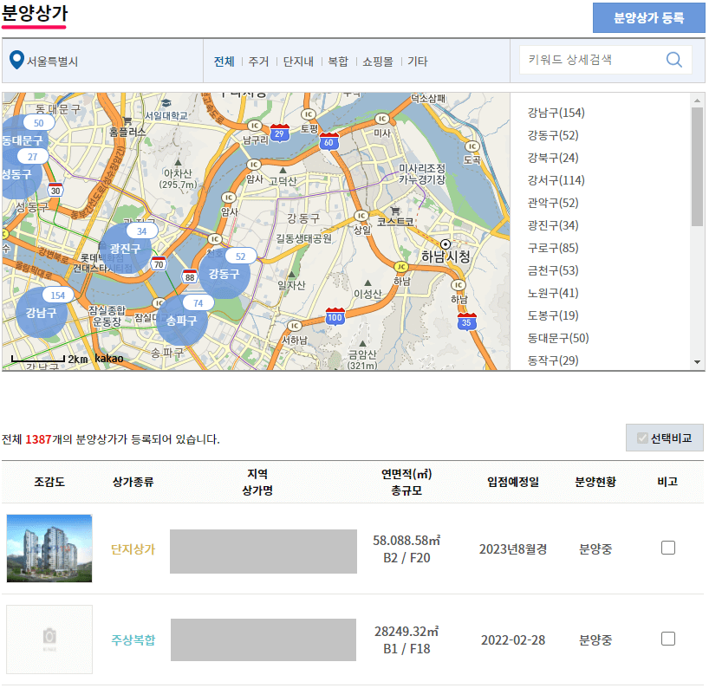Click the 74 count badge on map
Screen dimensions: 709x688
(198, 303)
